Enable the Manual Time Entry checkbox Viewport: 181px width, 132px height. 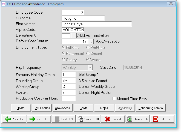click(114, 99)
